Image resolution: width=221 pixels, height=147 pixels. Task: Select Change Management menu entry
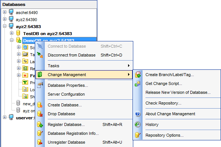tap(84, 75)
